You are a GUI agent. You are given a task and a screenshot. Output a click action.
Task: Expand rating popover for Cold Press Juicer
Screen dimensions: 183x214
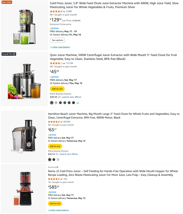(64, 11)
